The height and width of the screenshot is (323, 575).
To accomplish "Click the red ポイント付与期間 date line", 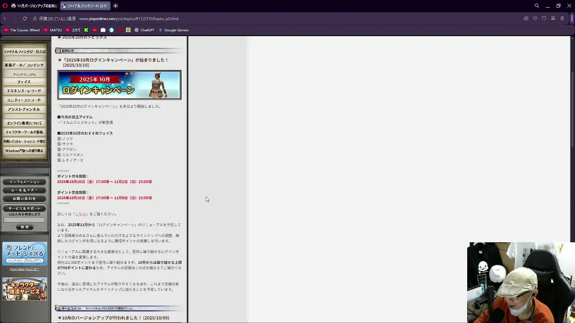I will [x=104, y=182].
